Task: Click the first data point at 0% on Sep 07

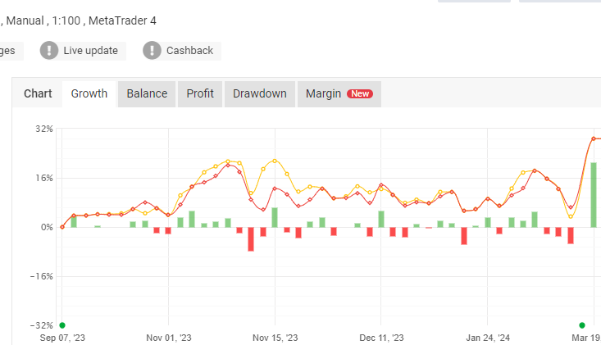Action: pos(62,227)
